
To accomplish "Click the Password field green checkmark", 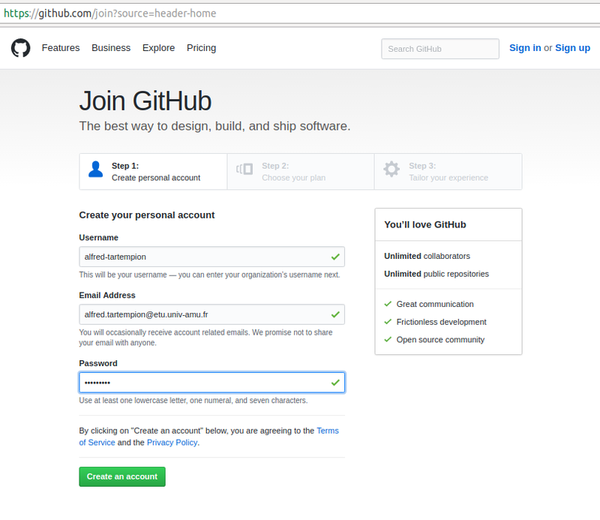I will point(335,382).
